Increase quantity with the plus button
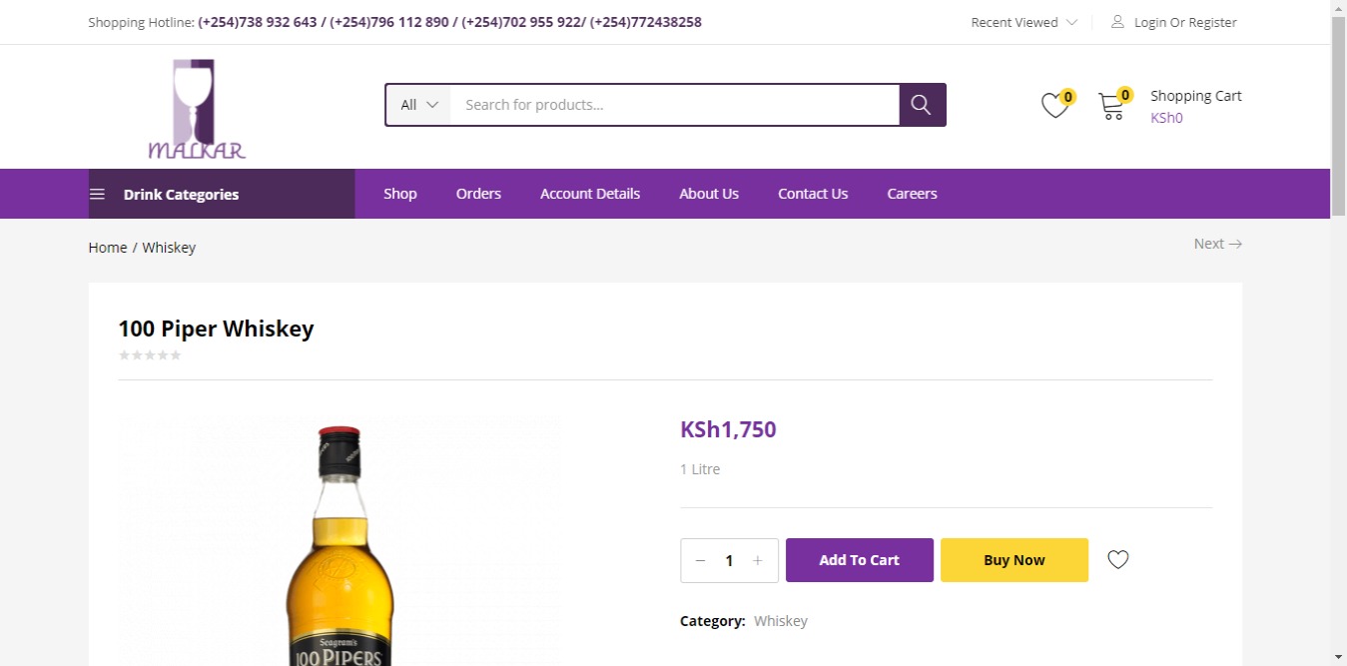 [x=758, y=561]
